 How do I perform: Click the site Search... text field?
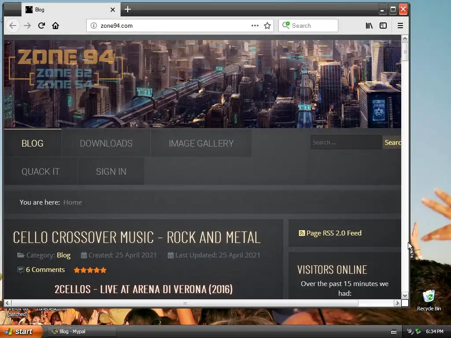346,142
